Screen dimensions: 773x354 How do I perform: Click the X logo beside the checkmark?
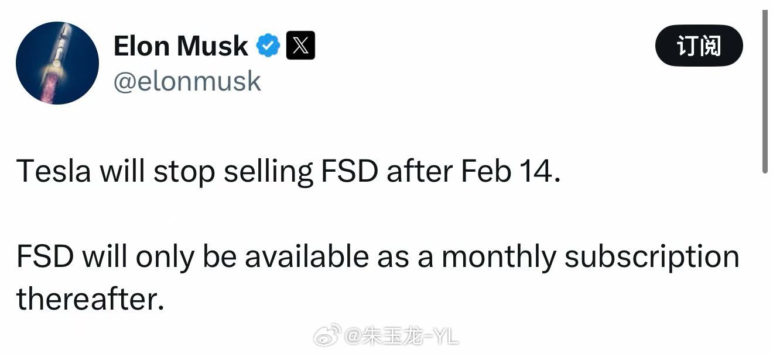(300, 44)
